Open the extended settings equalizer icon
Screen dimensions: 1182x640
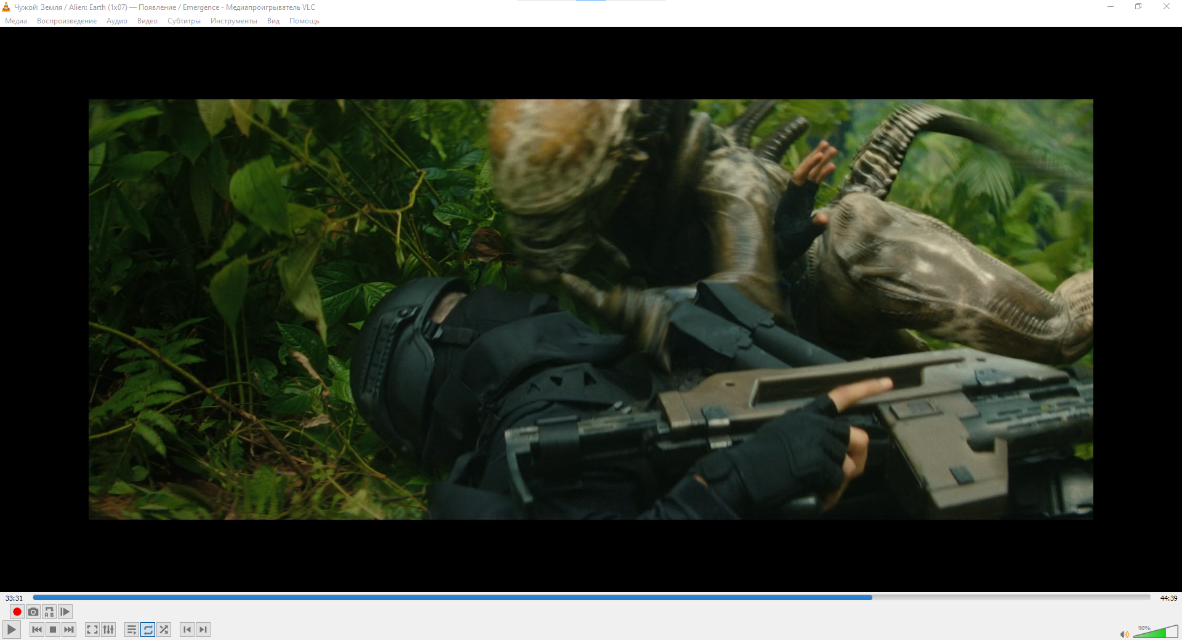click(x=108, y=630)
